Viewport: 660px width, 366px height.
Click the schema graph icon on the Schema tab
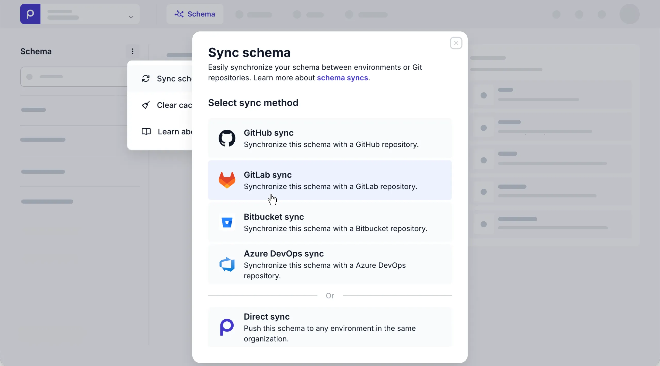point(179,14)
